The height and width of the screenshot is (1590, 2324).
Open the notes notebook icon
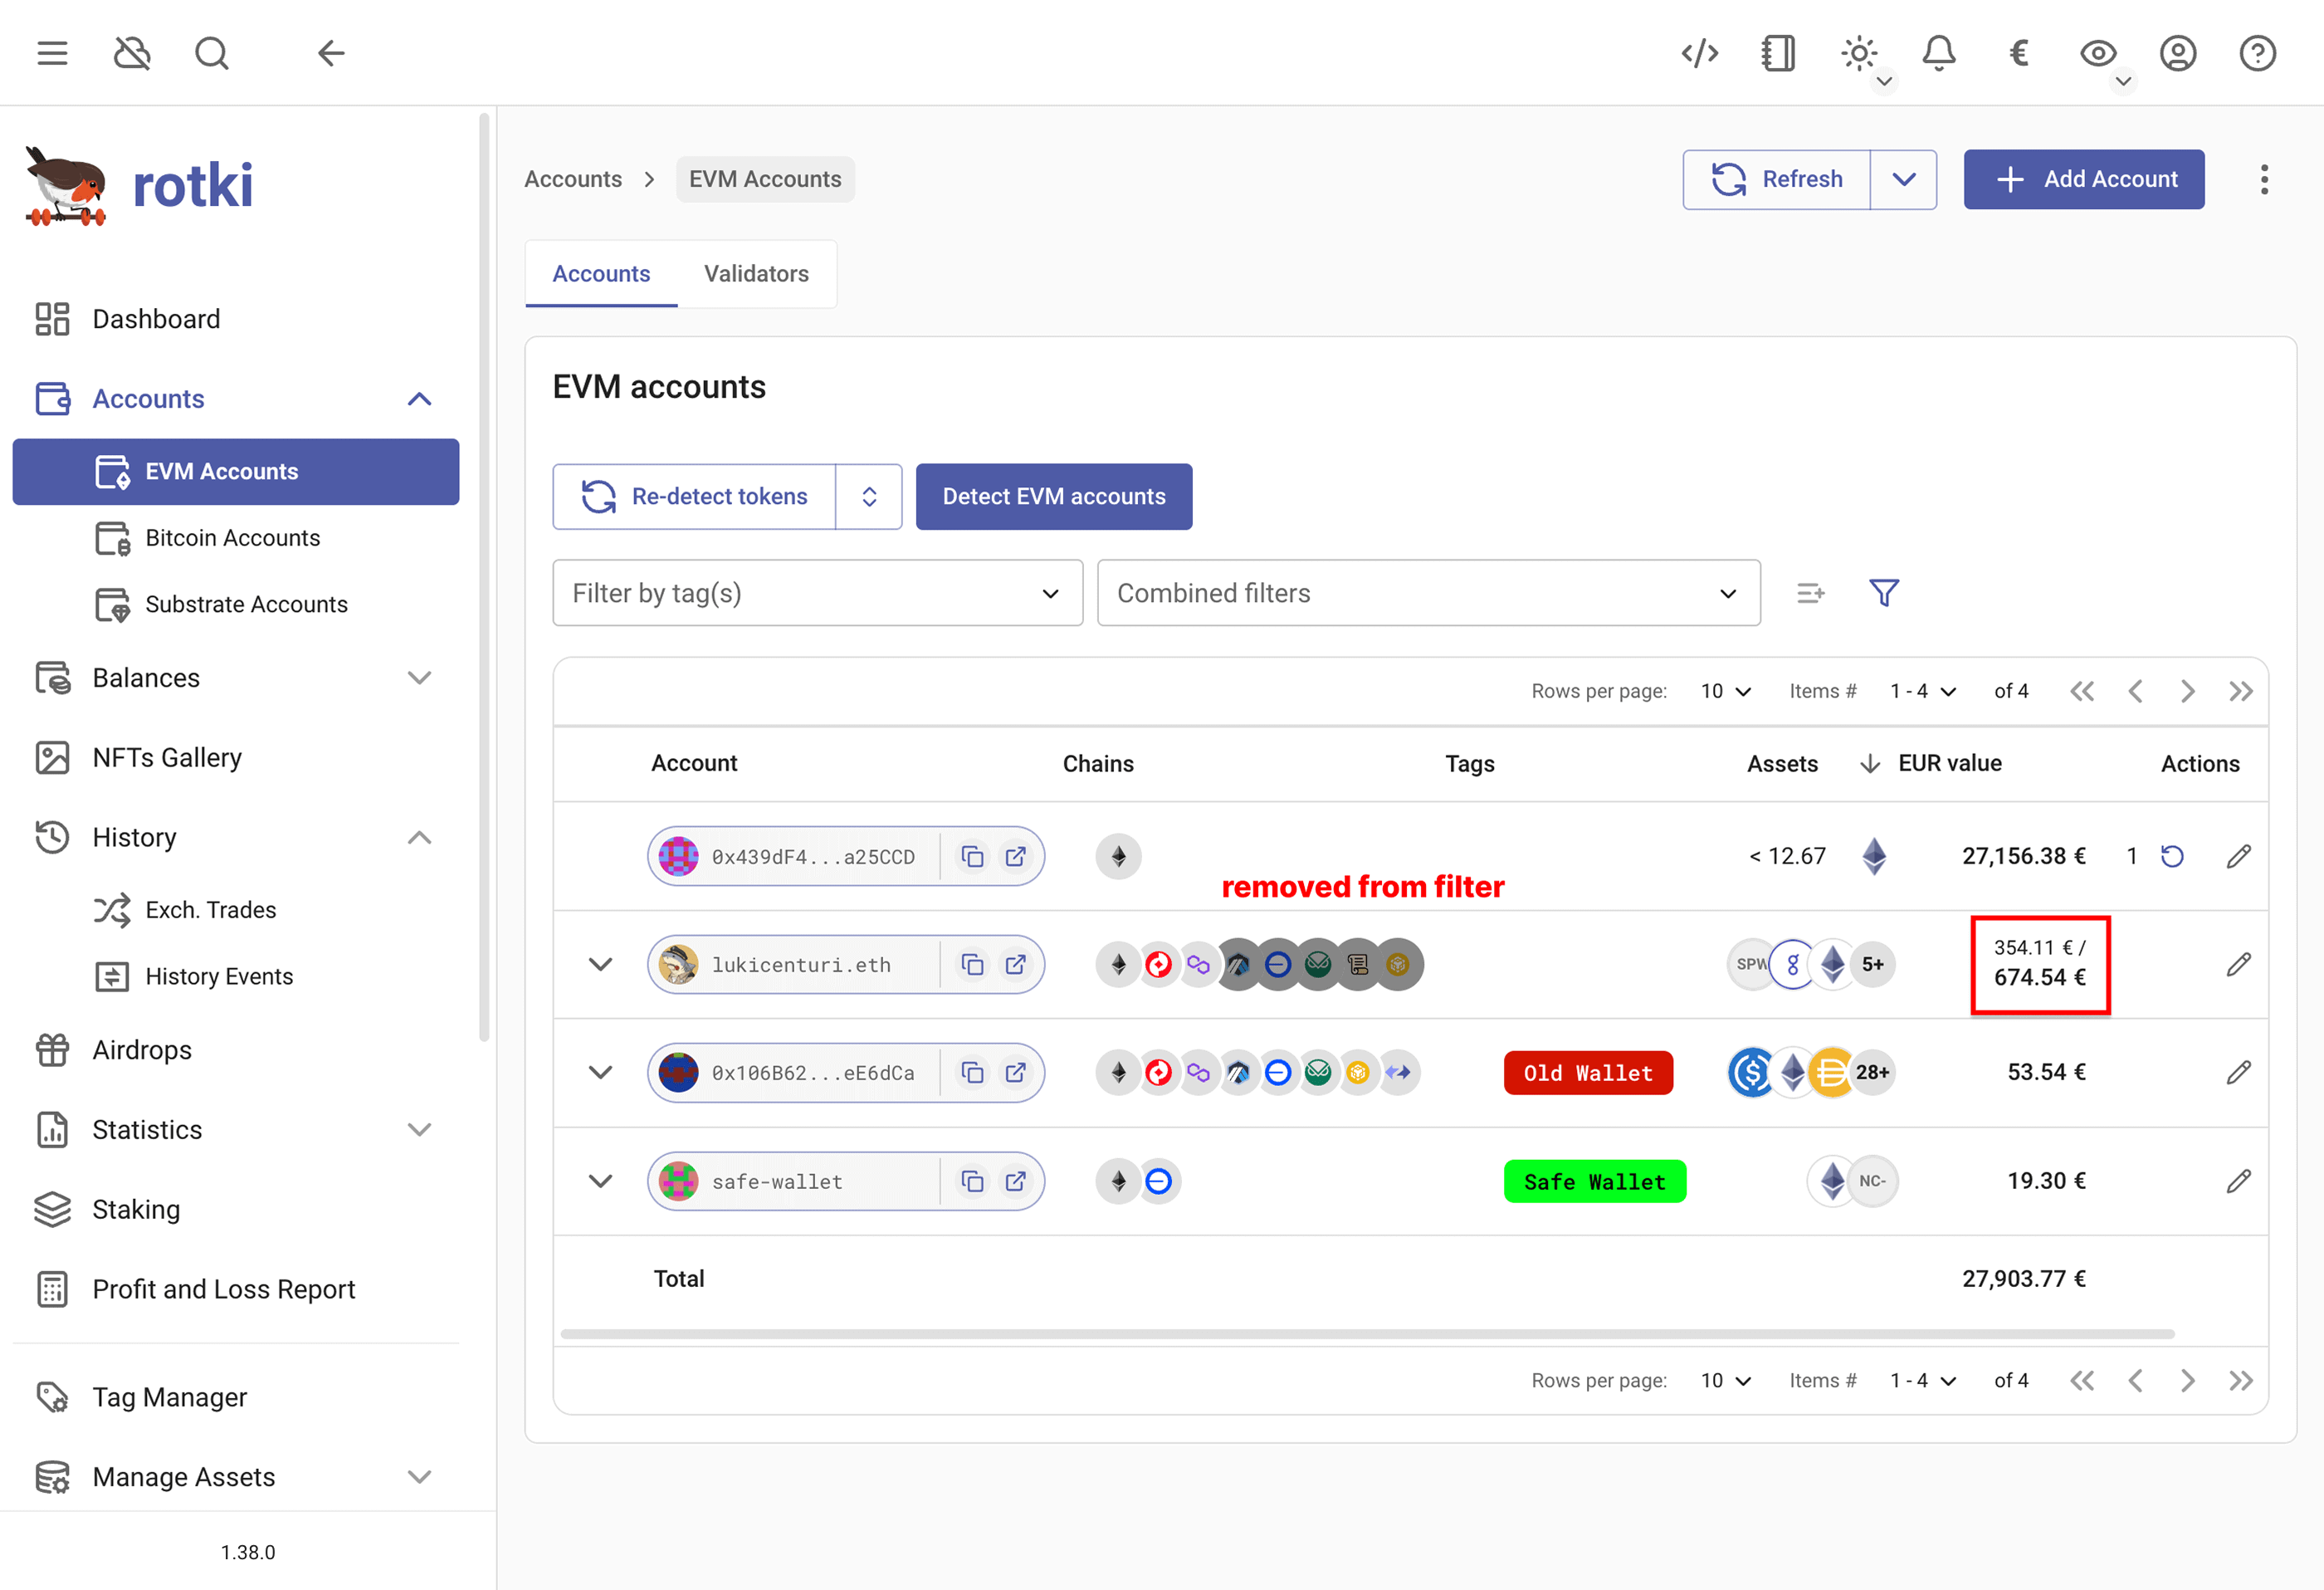point(1778,53)
